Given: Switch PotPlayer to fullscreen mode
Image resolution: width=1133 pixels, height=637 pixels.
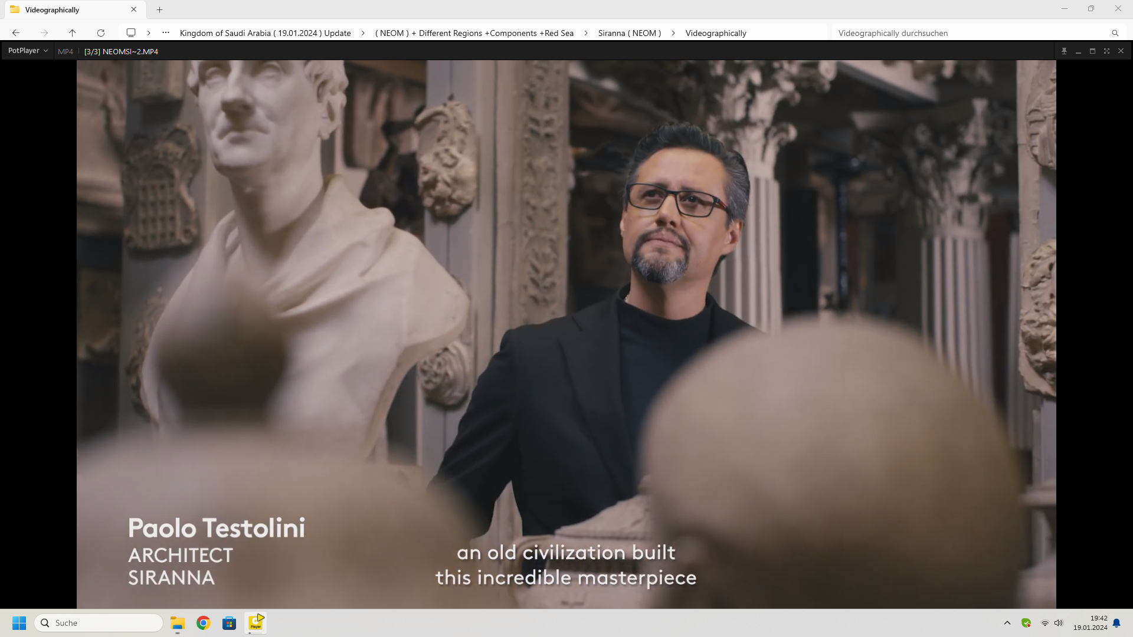Looking at the screenshot, I should pyautogui.click(x=1106, y=51).
